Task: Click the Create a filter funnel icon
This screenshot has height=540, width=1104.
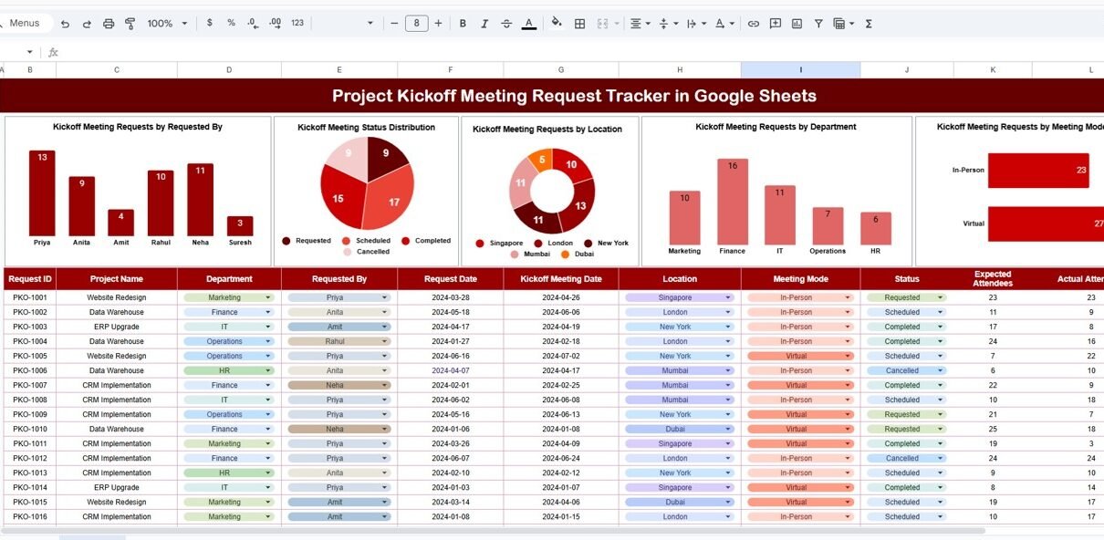Action: pos(818,24)
